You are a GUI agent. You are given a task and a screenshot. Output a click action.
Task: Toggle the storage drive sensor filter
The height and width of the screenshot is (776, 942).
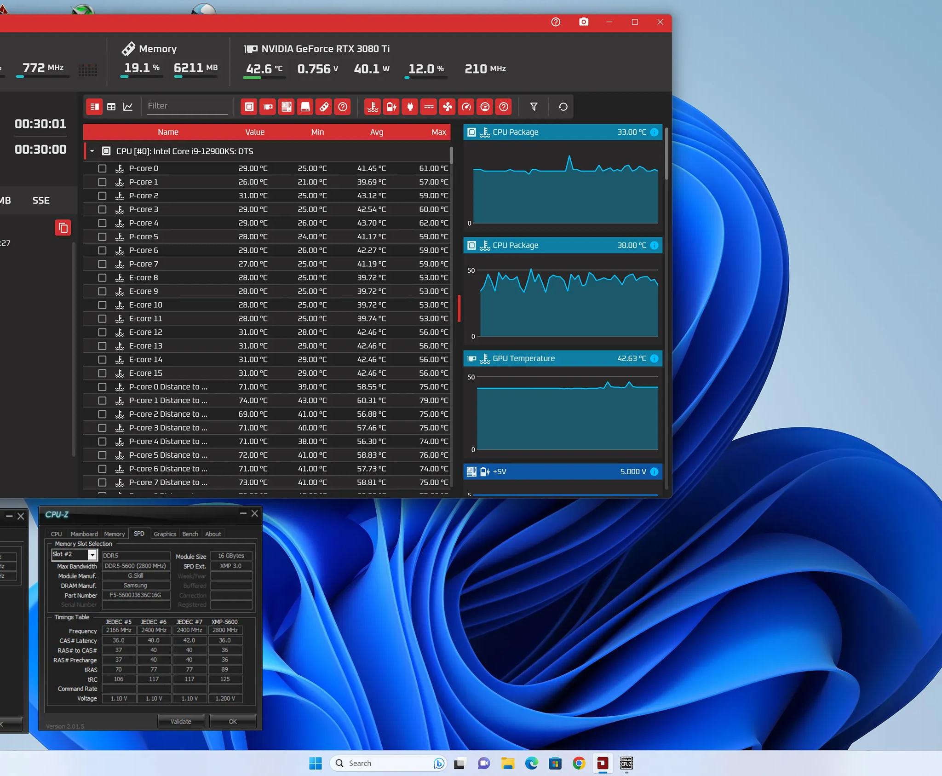coord(305,107)
